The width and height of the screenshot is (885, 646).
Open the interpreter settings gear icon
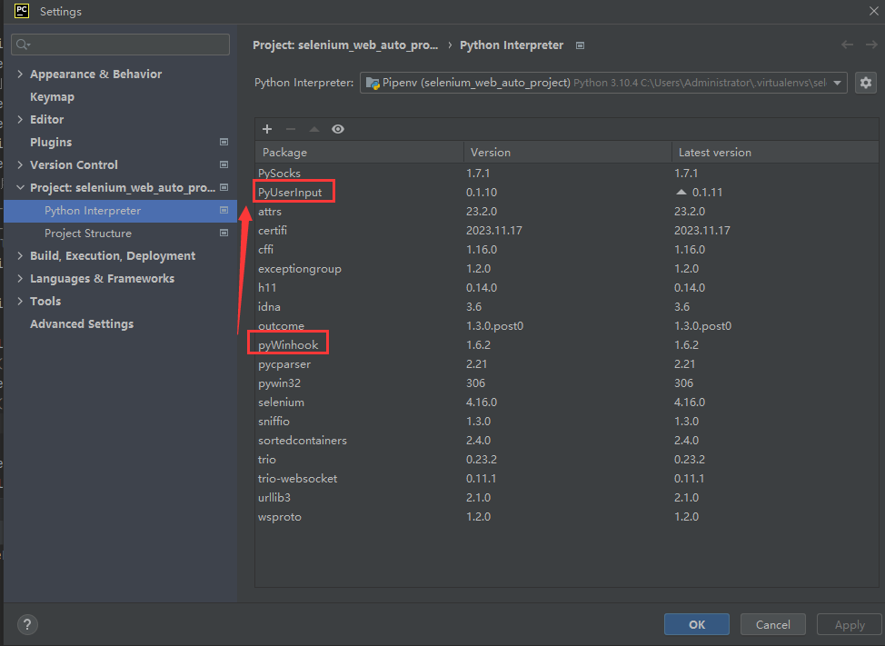click(x=865, y=83)
